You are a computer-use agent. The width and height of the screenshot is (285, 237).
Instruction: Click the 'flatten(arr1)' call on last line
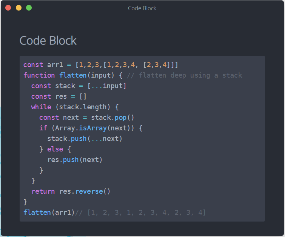point(49,213)
